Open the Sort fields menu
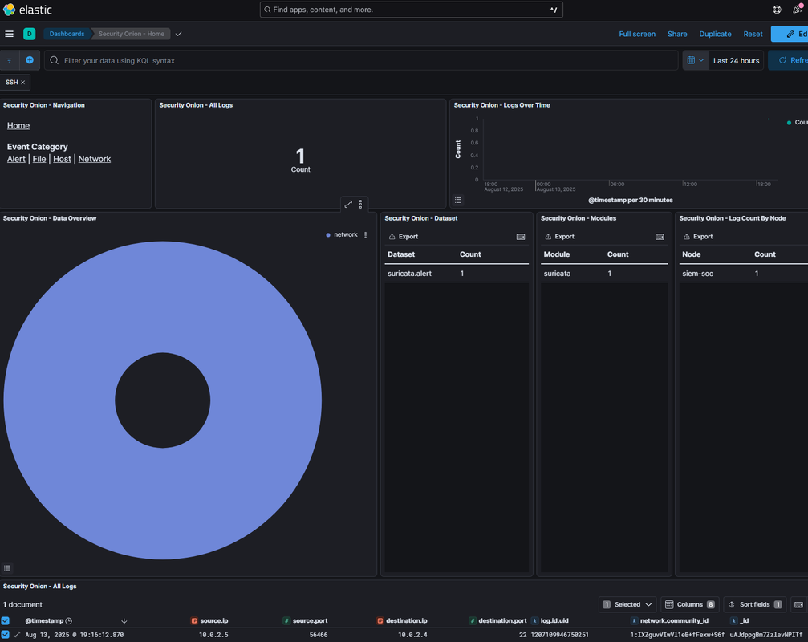 point(755,604)
